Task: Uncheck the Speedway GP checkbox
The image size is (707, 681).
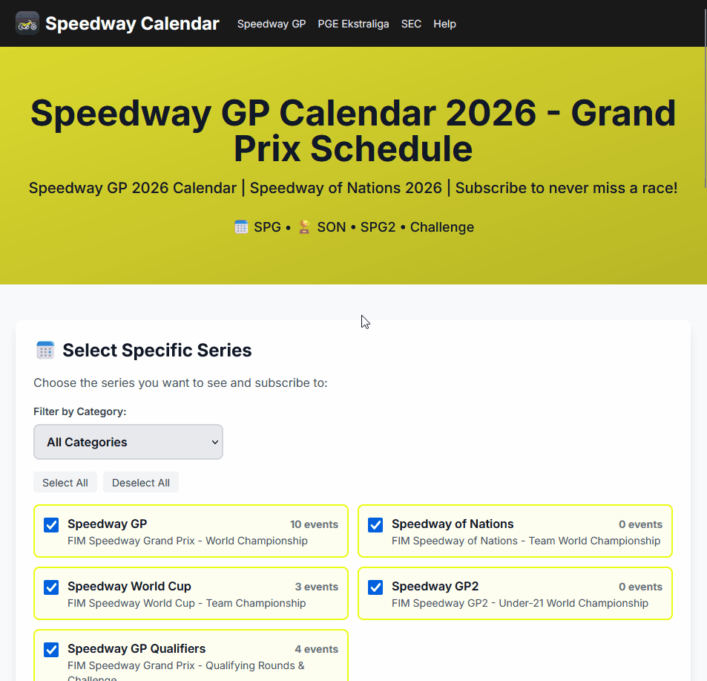Action: tap(50, 525)
